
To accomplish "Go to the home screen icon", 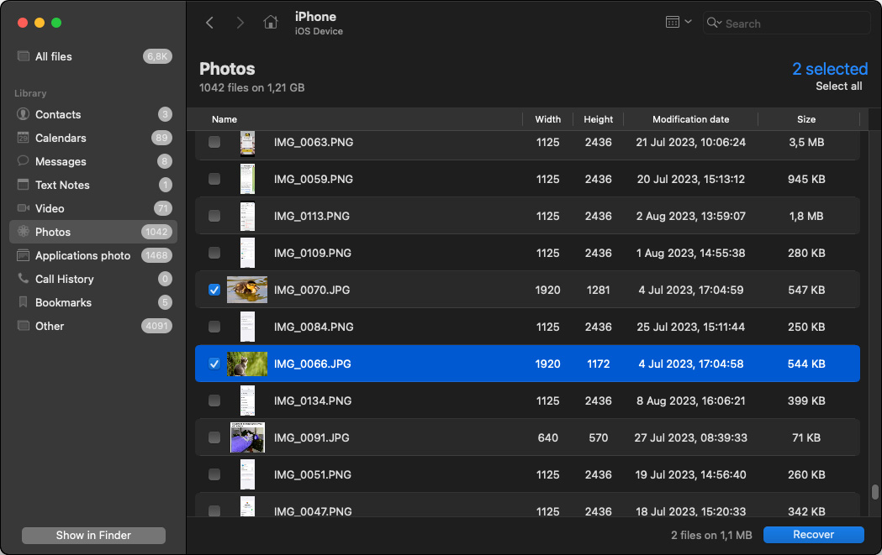I will coord(270,23).
